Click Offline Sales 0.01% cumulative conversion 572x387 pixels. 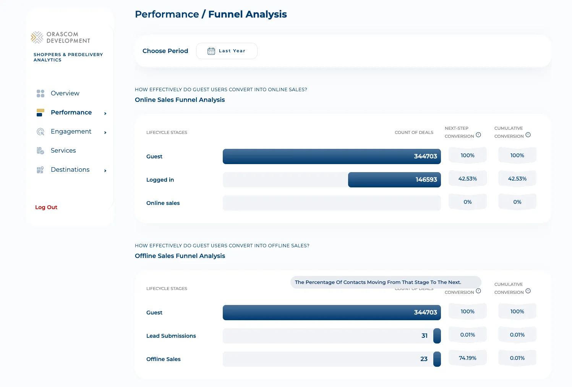pos(517,358)
